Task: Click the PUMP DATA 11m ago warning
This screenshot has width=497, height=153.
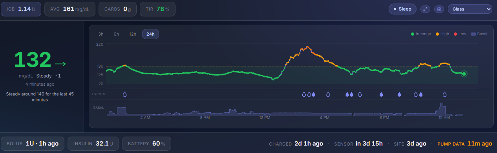Action: [x=465, y=144]
